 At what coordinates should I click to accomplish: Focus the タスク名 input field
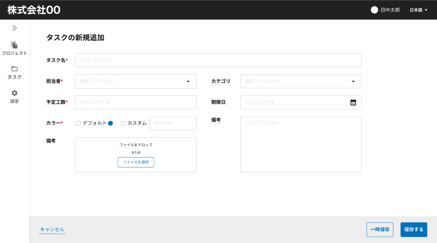tap(218, 60)
